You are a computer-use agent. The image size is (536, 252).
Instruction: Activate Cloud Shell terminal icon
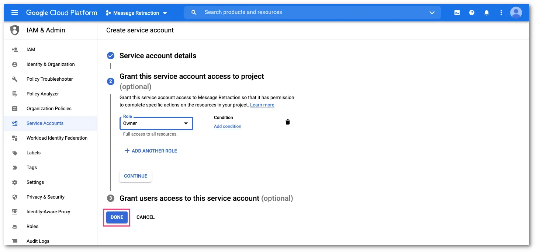pyautogui.click(x=457, y=13)
